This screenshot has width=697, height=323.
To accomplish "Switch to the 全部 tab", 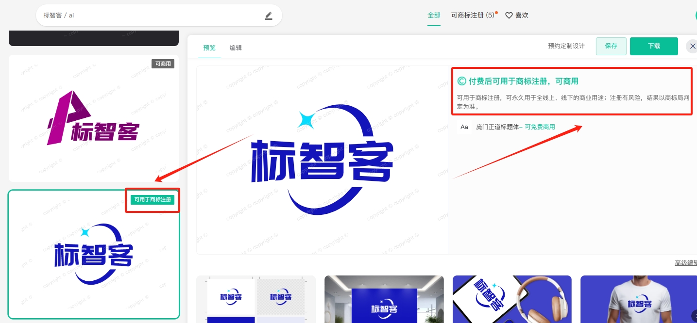I will (x=434, y=16).
